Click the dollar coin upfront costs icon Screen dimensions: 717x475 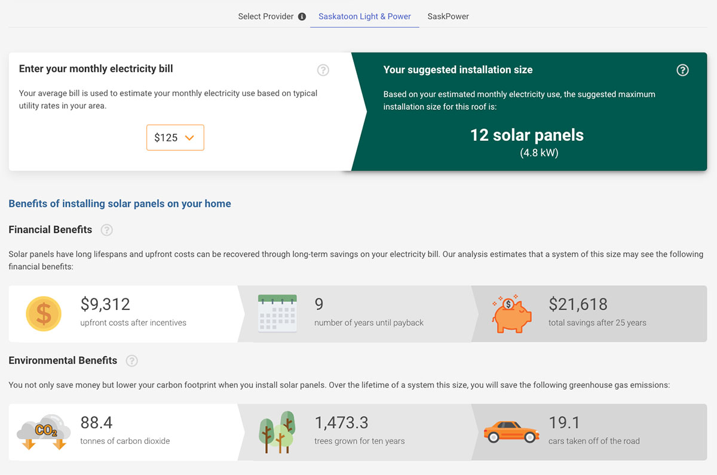(43, 314)
